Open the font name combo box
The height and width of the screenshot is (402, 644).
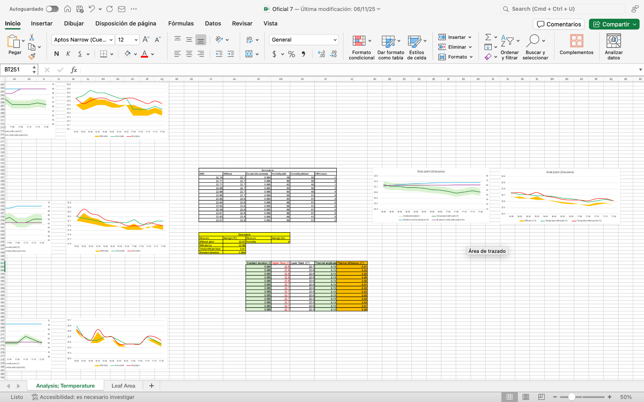(x=83, y=40)
